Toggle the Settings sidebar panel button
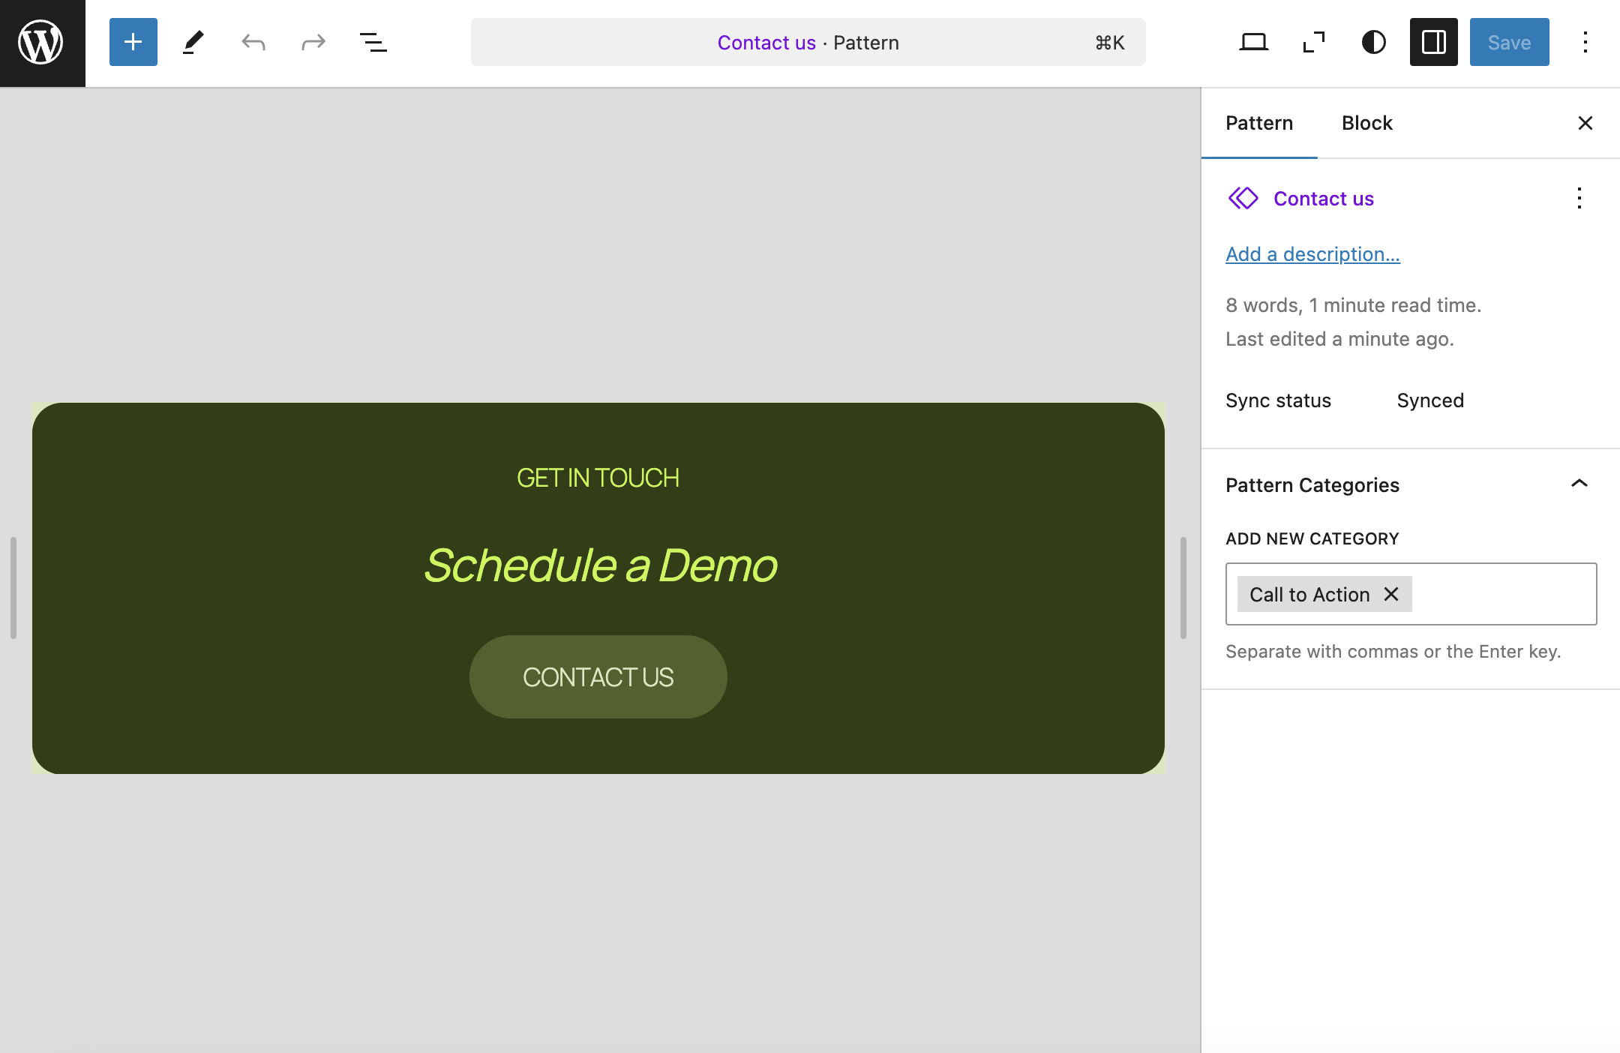The image size is (1620, 1053). 1433,42
